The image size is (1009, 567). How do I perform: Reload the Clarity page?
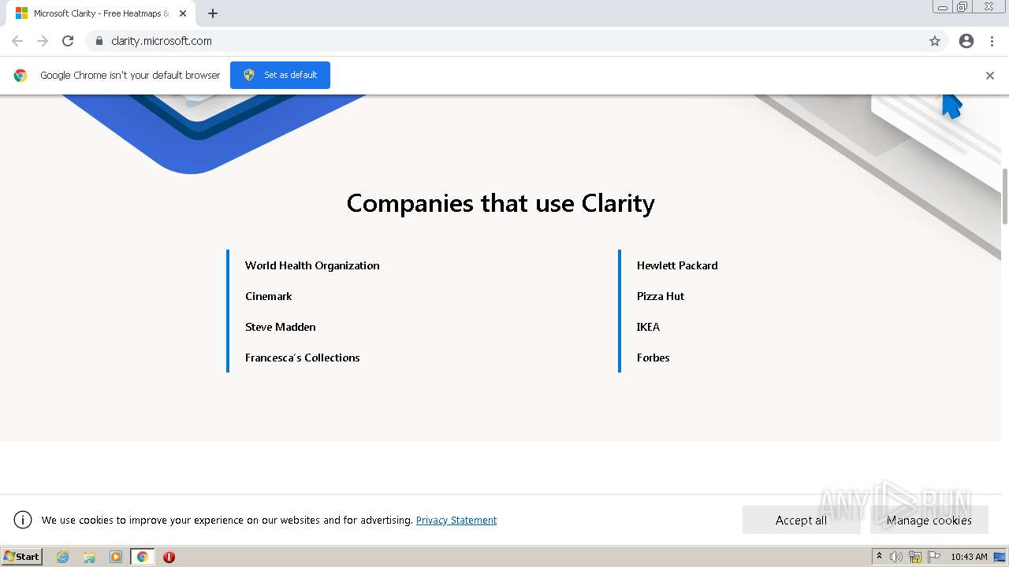point(68,41)
